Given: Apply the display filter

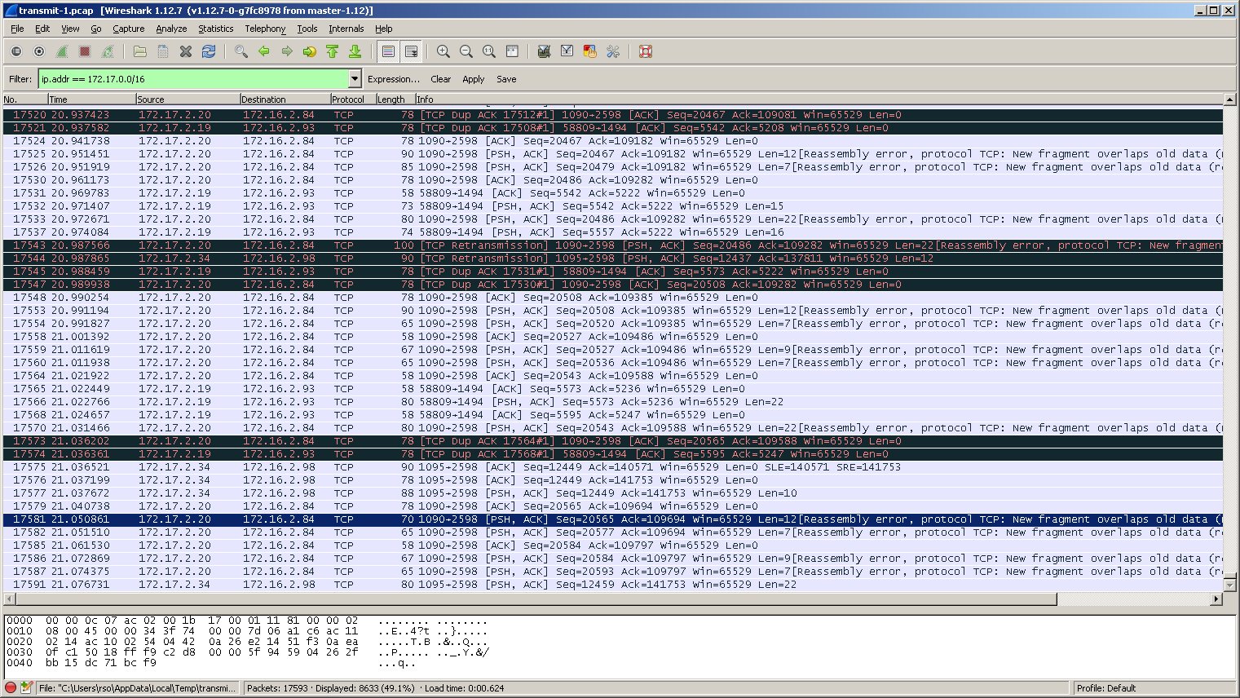Looking at the screenshot, I should tap(473, 79).
